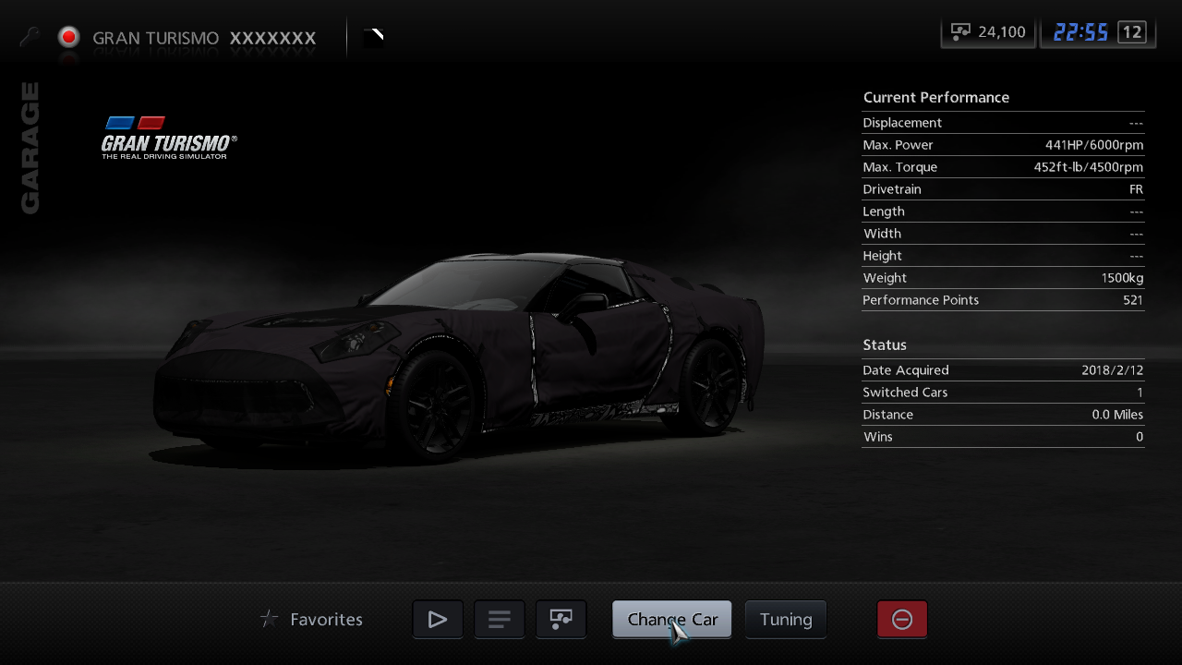Select the Date Acquired 2018/2/12 row

[x=1003, y=370]
